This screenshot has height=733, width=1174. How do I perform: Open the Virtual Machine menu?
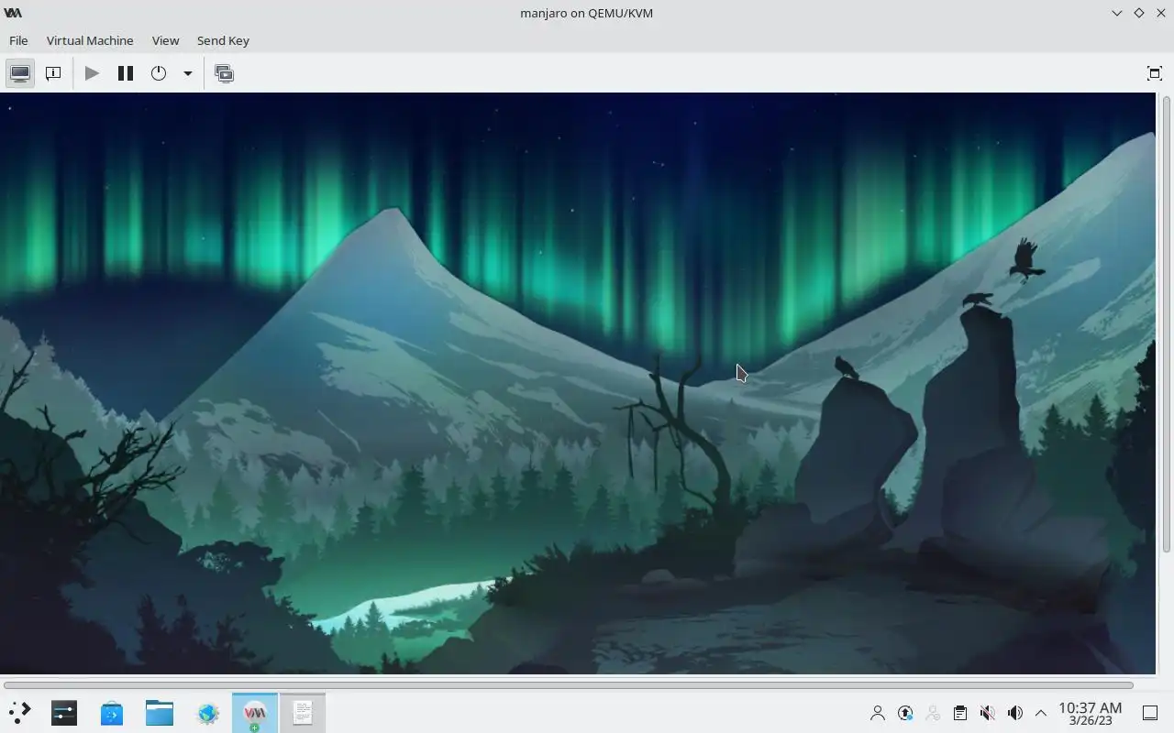click(x=90, y=40)
